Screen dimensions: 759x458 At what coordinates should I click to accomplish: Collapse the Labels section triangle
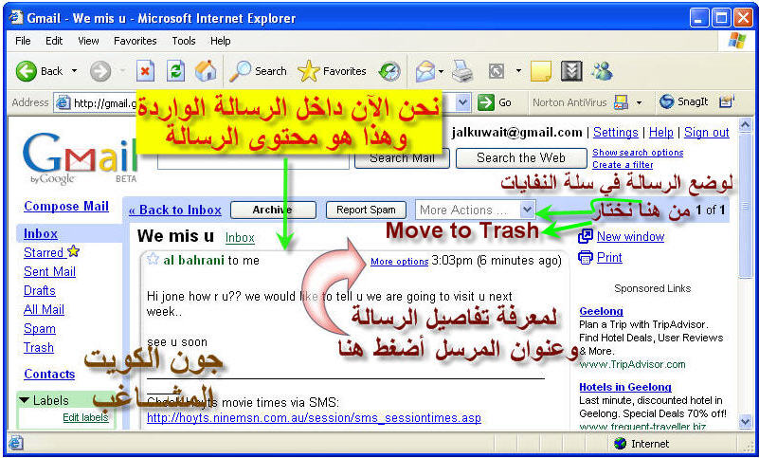point(25,400)
